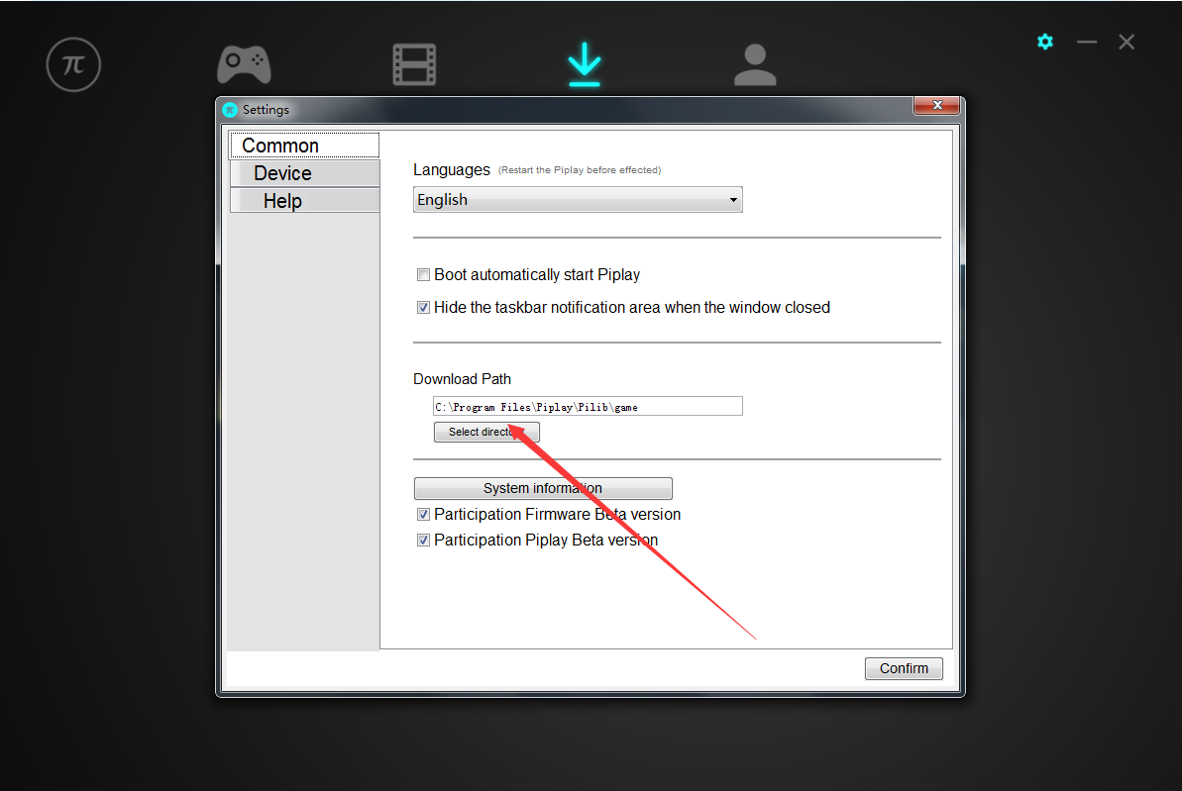Open the Videos film strip icon
The width and height of the screenshot is (1182, 791).
click(414, 64)
